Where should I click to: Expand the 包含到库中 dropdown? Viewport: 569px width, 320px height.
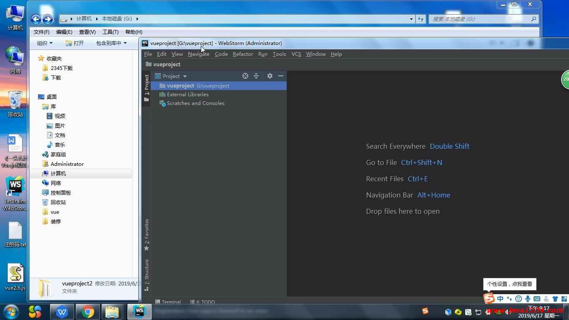tap(111, 43)
